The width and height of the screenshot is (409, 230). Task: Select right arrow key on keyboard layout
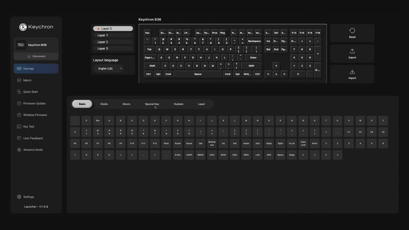[284, 74]
